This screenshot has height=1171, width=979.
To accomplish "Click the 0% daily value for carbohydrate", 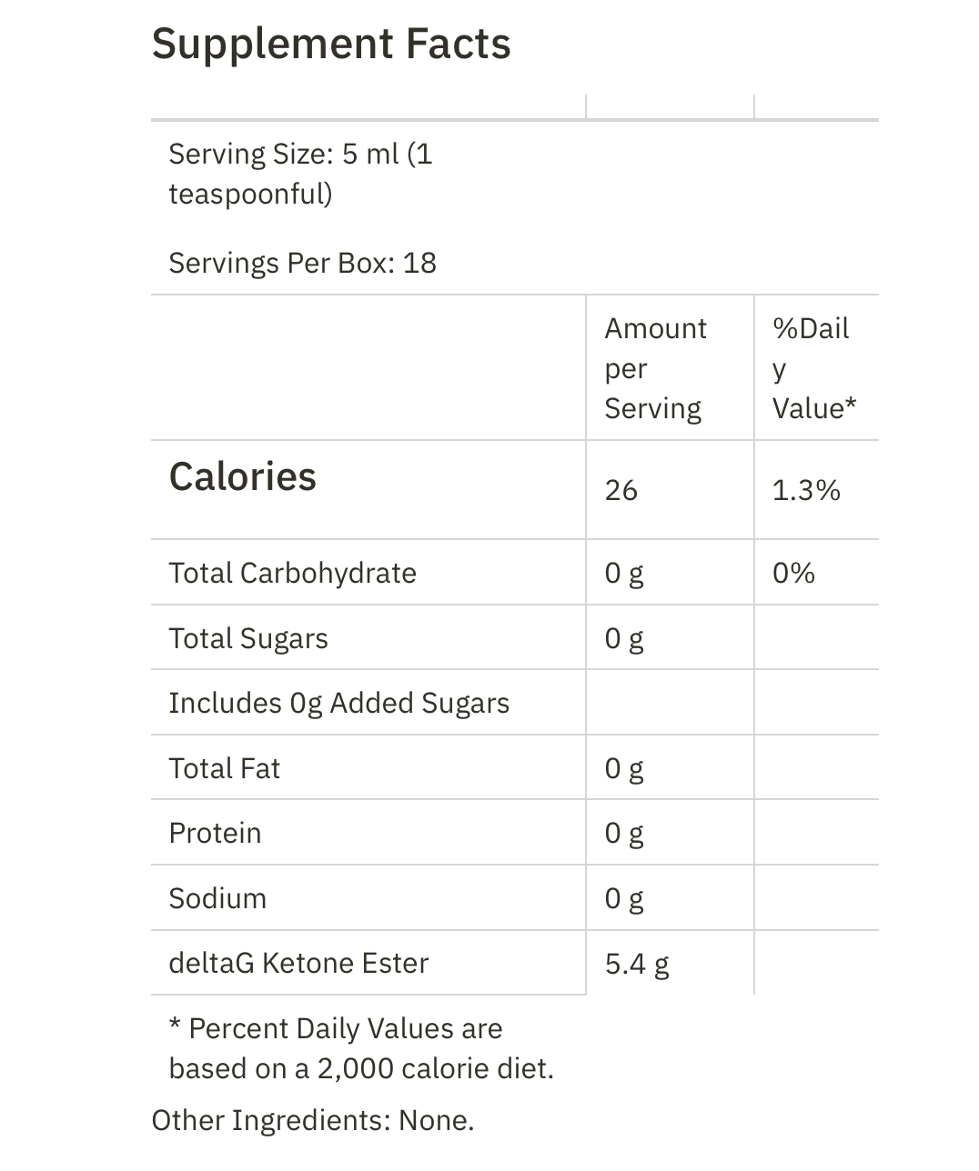I will (x=793, y=573).
